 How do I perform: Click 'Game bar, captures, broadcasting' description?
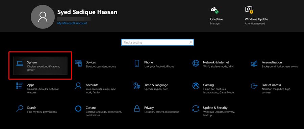218,91
